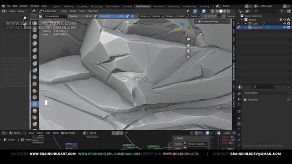Open the image editor View menu
The width and height of the screenshot is (292, 164).
tap(12, 11)
